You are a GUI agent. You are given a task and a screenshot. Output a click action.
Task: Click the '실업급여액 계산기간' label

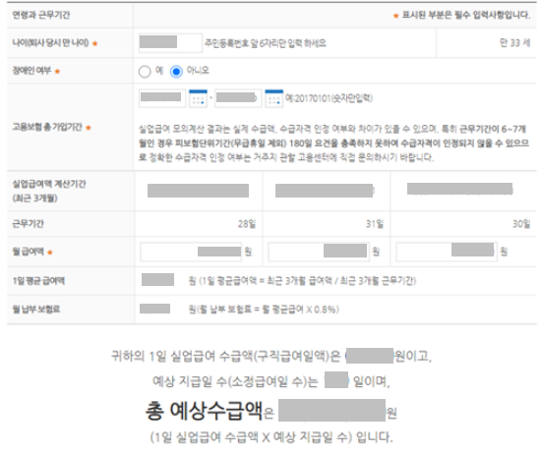tap(49, 184)
